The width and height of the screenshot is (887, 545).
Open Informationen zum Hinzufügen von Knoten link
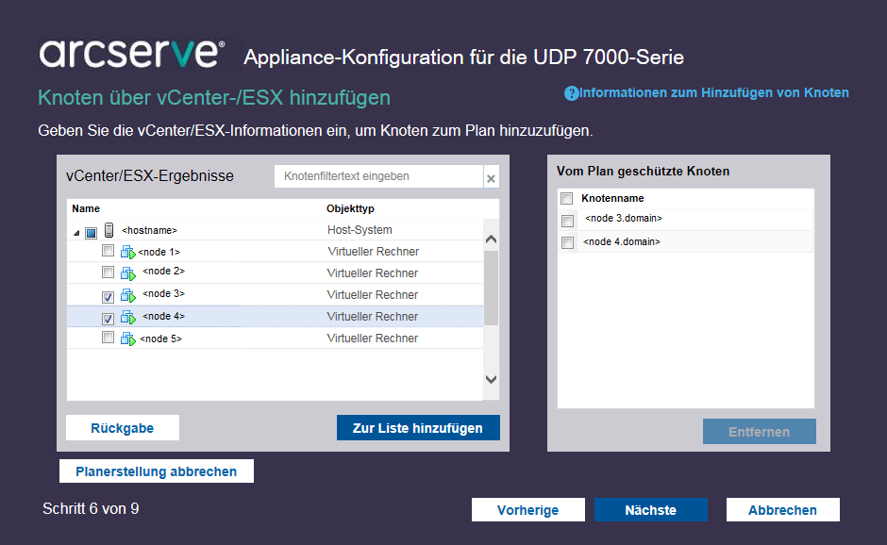[714, 92]
